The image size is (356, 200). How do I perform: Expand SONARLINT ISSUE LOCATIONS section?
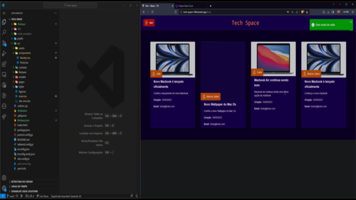24,191
